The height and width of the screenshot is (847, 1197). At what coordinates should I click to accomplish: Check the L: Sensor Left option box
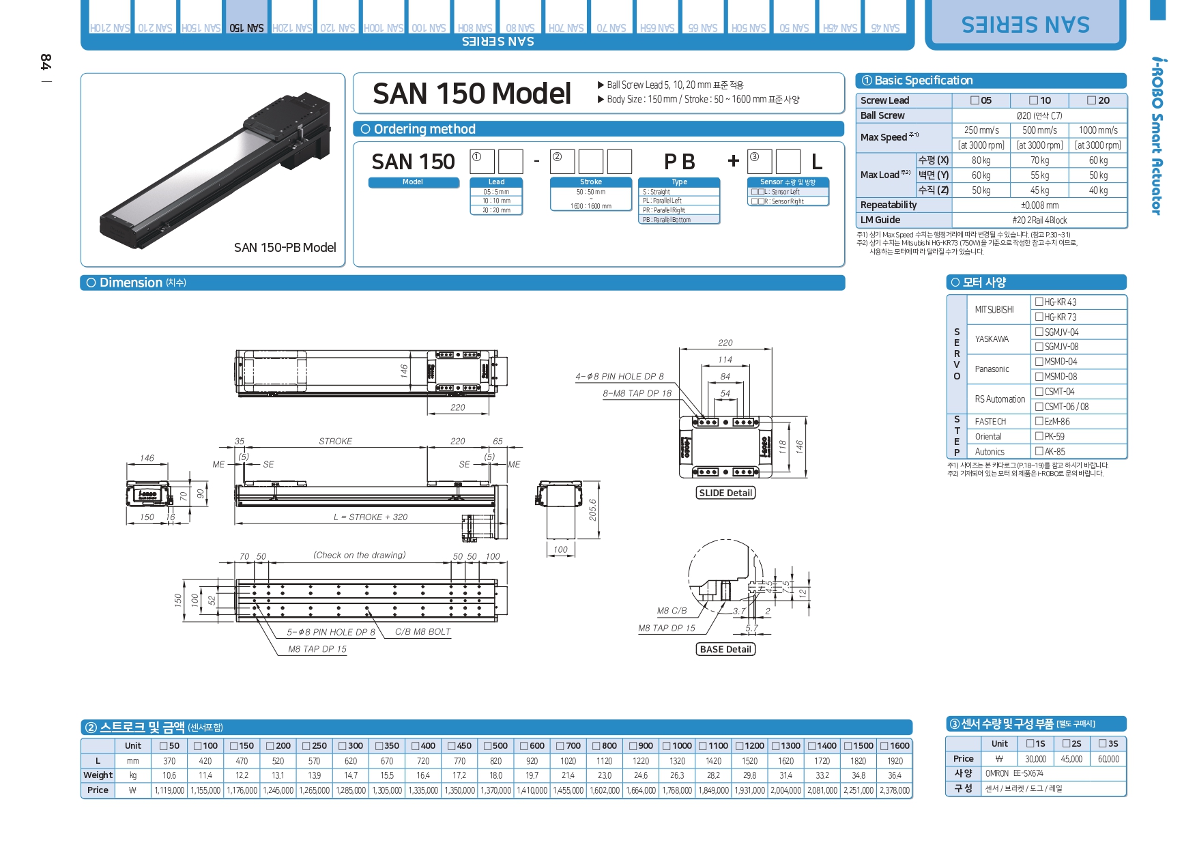[x=758, y=192]
